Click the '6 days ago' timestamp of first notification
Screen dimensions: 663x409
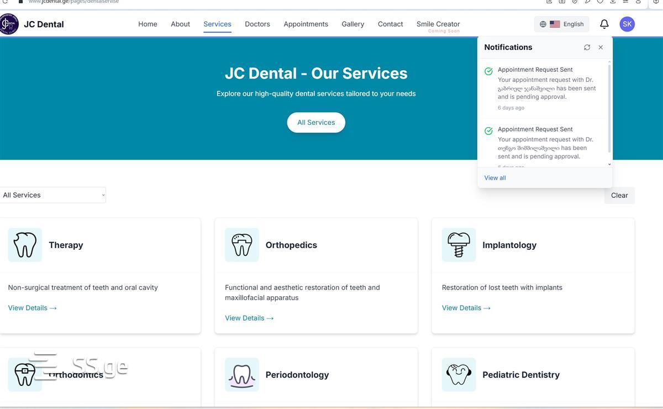(x=511, y=108)
